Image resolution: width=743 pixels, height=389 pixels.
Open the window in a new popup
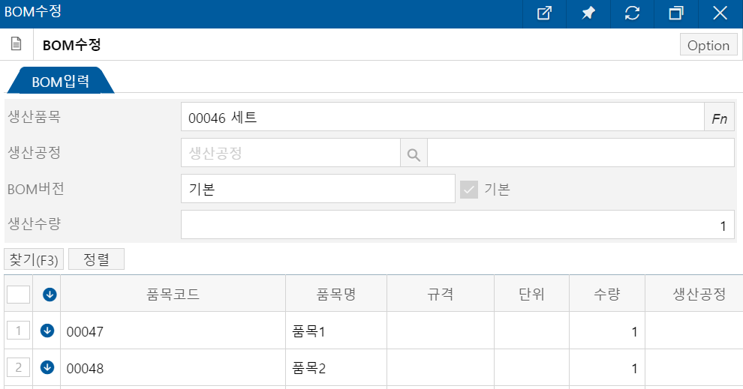pyautogui.click(x=544, y=13)
